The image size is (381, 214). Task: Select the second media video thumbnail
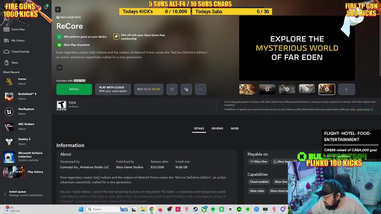click(267, 89)
